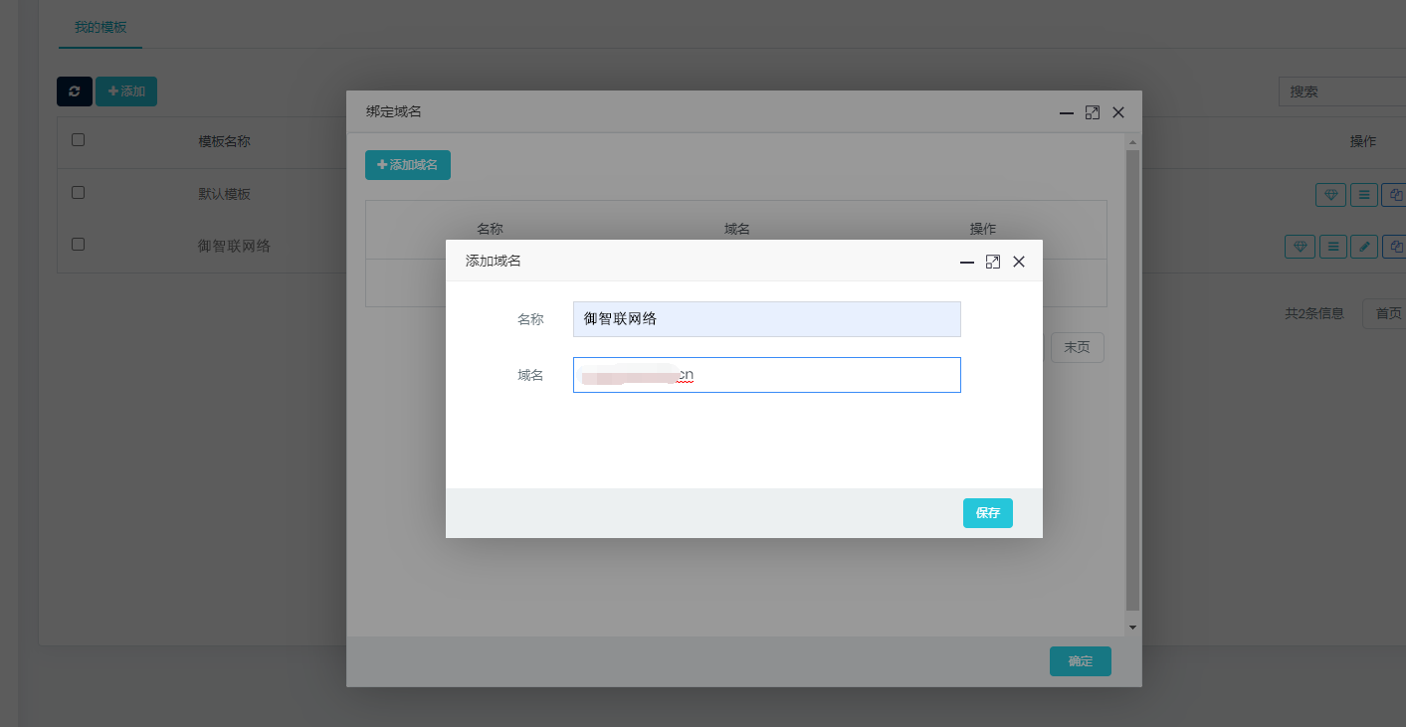1406x727 pixels.
Task: Toggle the select-all checkbox in table header
Action: pyautogui.click(x=78, y=140)
